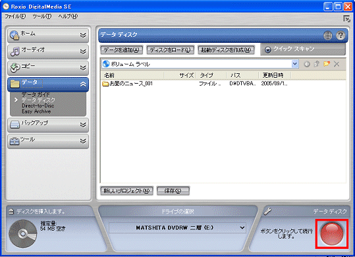Open the ヘルプ(H) menu
The width and height of the screenshot is (355, 257).
click(x=68, y=16)
